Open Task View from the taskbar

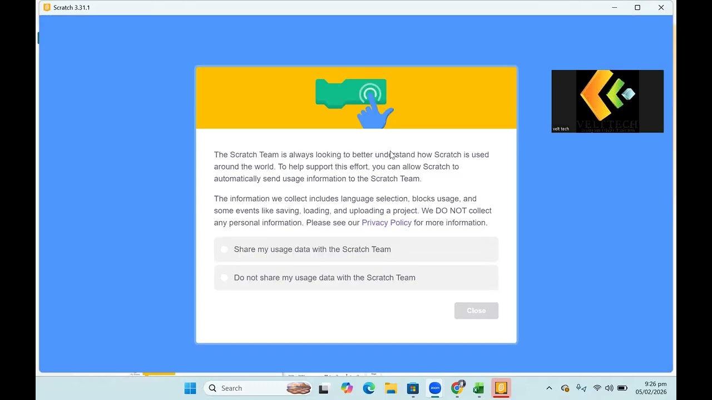click(324, 388)
